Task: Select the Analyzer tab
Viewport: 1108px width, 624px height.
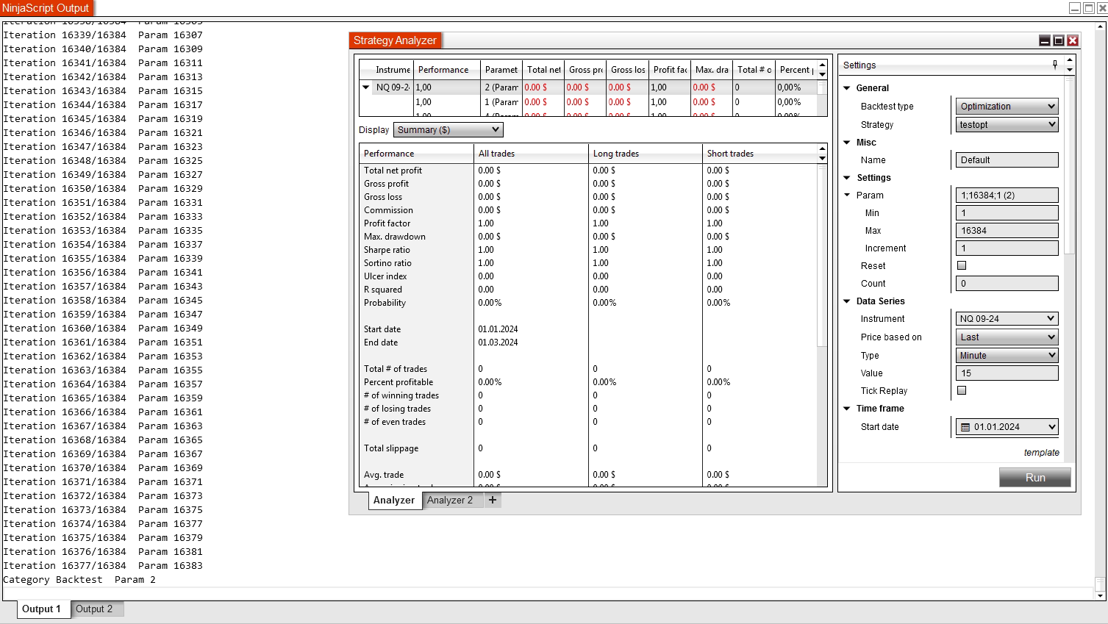Action: [394, 501]
